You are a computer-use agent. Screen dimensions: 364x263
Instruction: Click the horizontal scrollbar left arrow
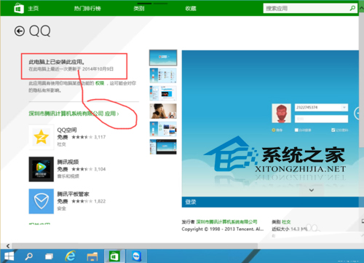tap(8, 246)
